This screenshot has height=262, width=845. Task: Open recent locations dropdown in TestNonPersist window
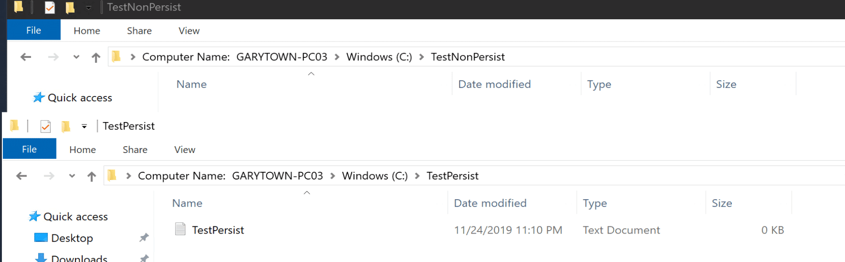(76, 57)
